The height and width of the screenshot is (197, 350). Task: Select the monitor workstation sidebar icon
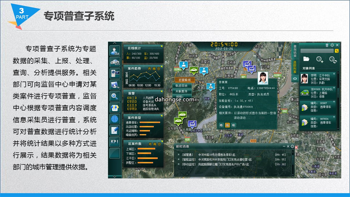[115, 85]
